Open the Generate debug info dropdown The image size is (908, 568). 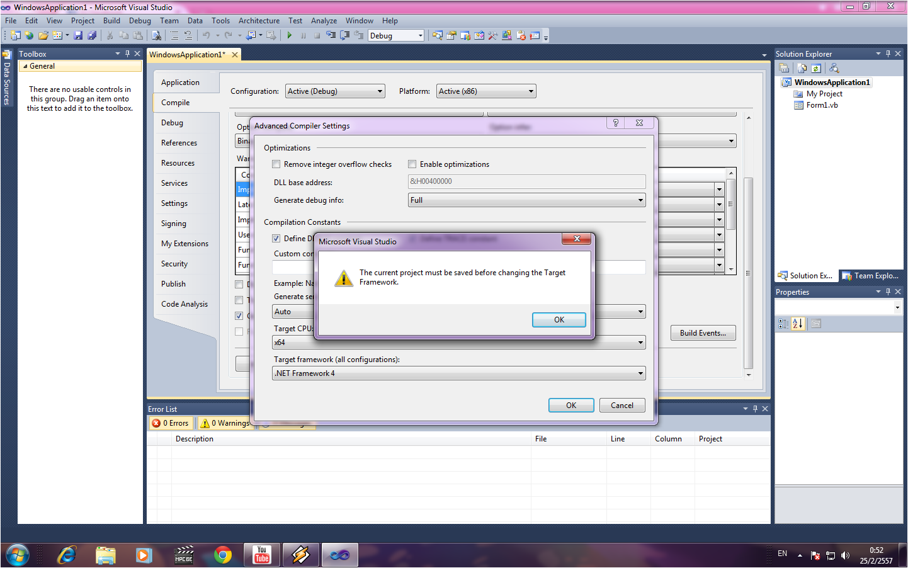[x=527, y=200]
